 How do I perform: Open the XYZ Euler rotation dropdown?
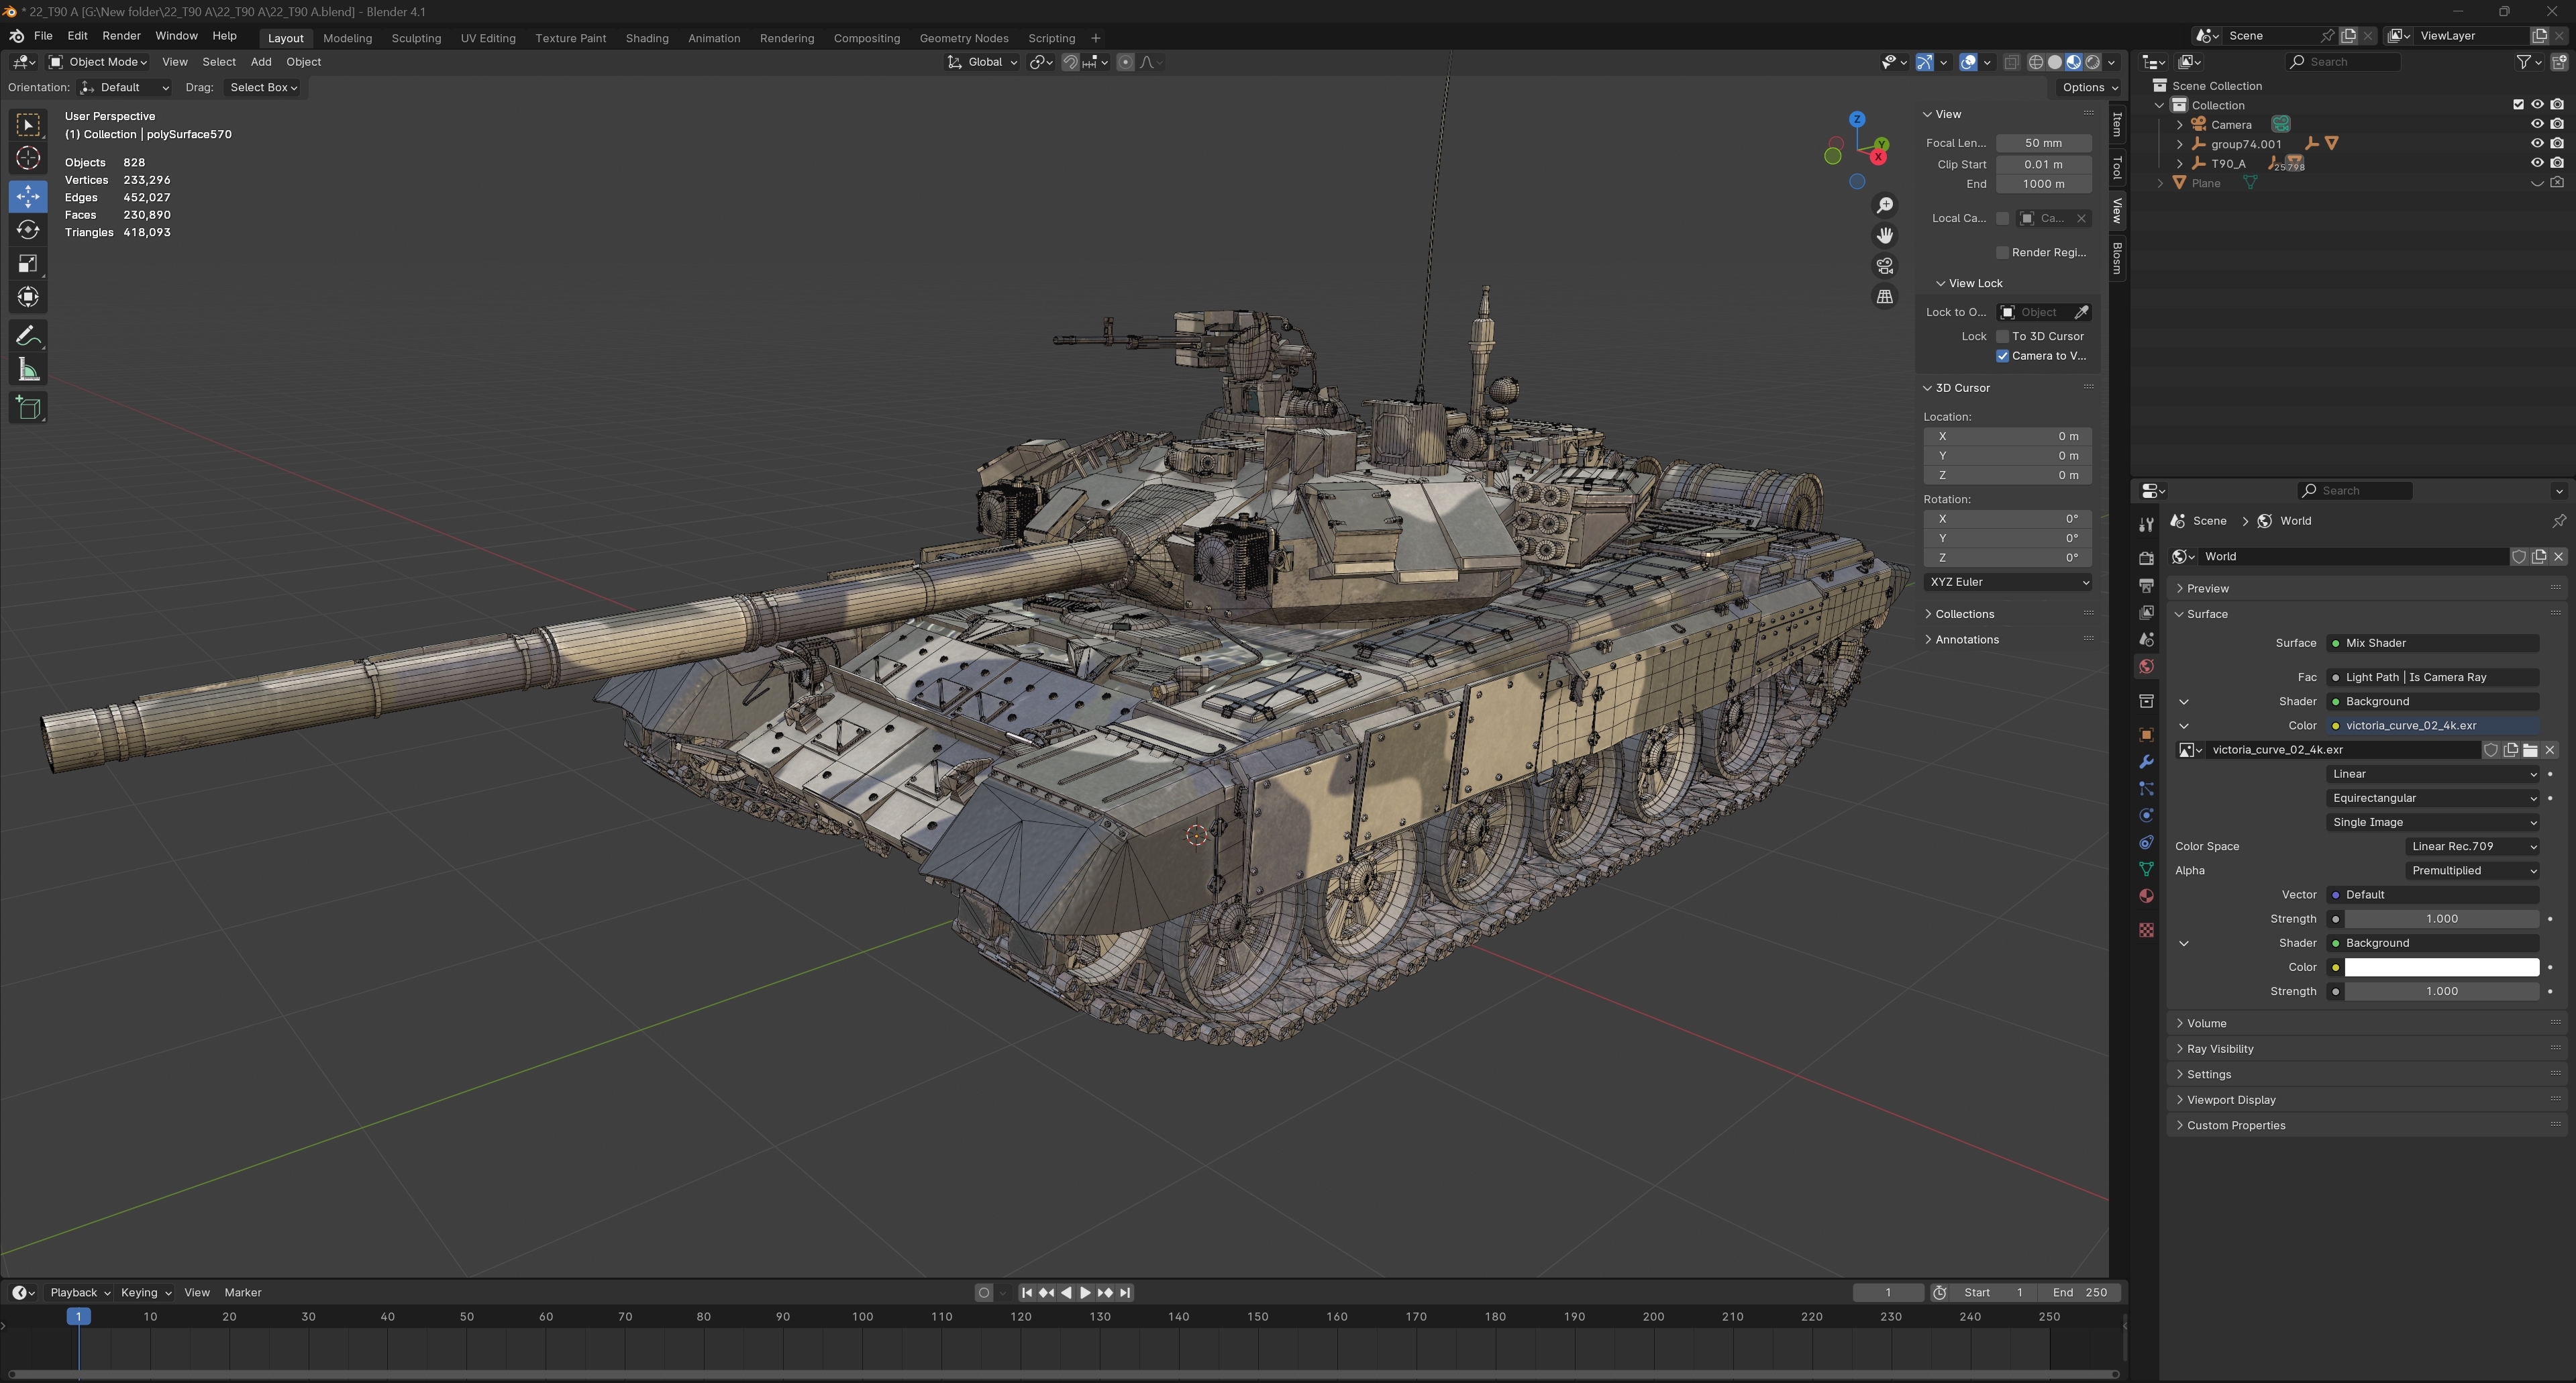click(x=2007, y=582)
